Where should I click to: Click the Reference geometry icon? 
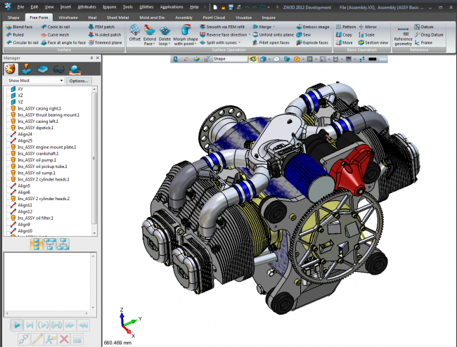tap(403, 34)
